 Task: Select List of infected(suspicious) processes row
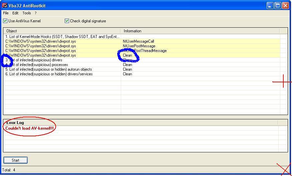tap(141, 65)
